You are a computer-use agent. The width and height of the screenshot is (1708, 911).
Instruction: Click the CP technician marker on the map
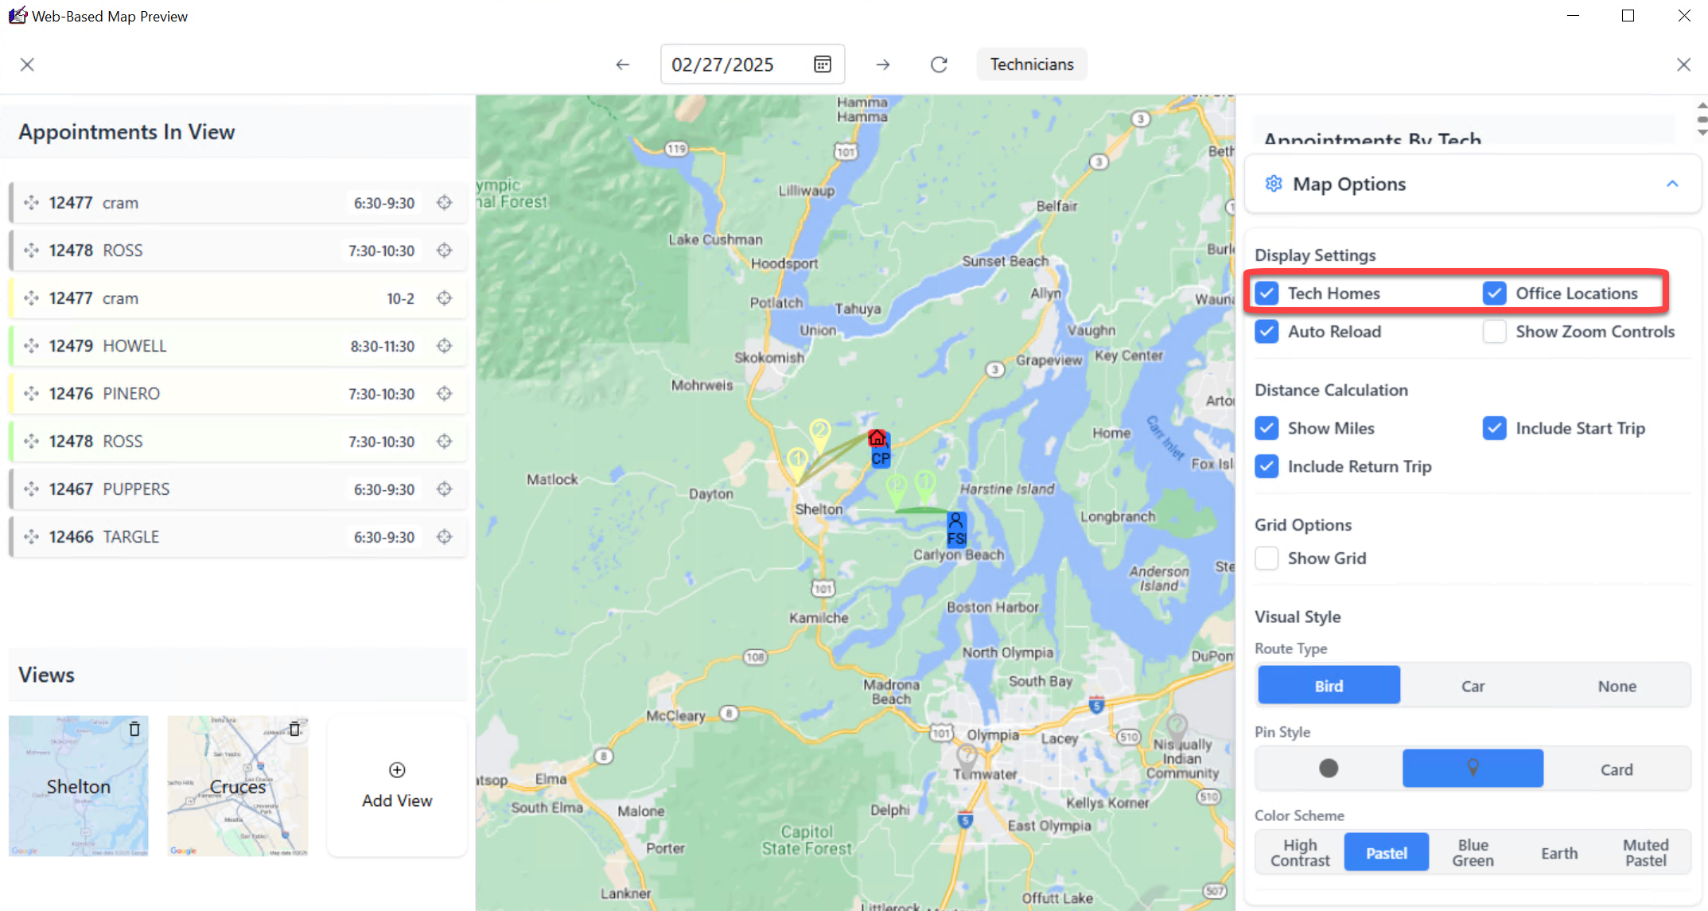point(881,457)
